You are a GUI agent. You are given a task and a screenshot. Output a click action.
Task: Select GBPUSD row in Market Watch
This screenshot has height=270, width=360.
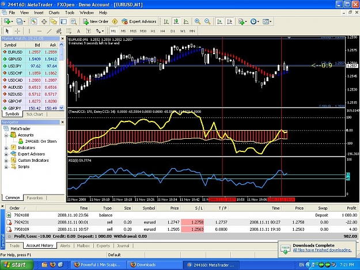[30, 59]
